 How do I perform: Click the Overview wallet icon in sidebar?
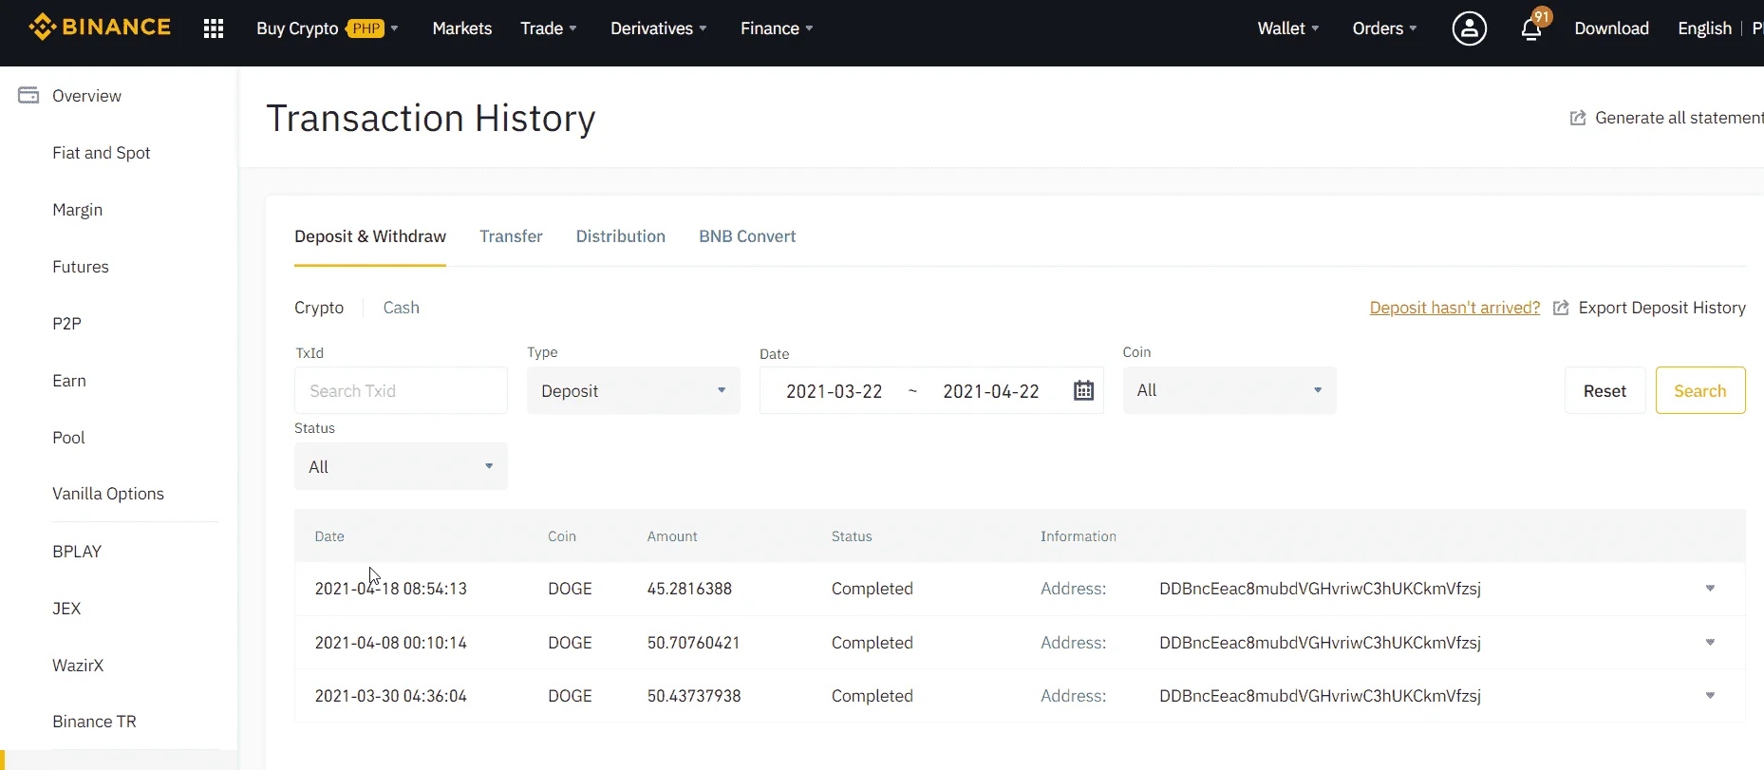coord(28,95)
